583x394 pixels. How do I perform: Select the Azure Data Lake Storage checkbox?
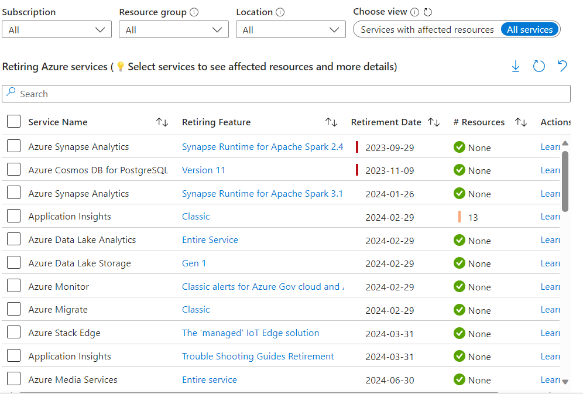click(14, 262)
